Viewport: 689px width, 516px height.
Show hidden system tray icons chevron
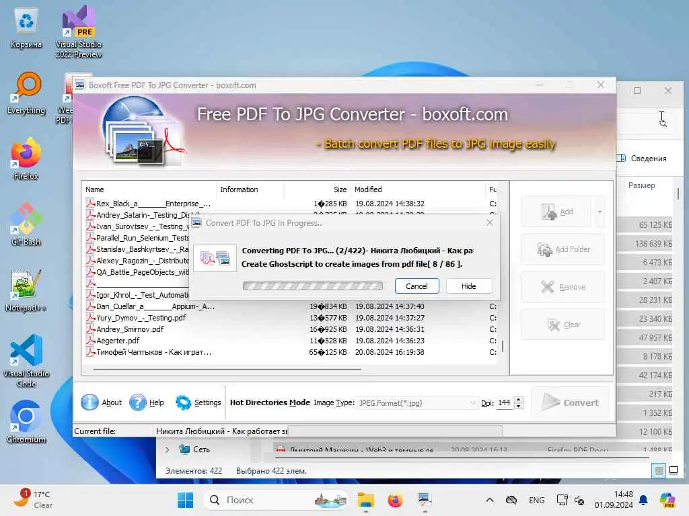[x=490, y=500]
